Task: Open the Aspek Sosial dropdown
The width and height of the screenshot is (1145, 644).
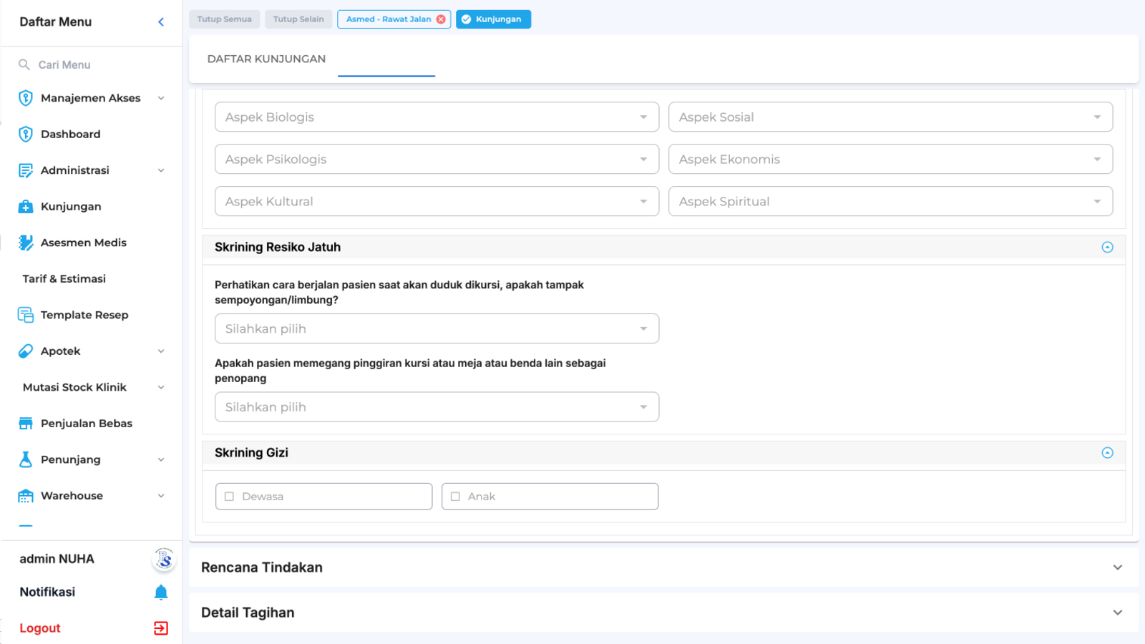Action: click(x=890, y=117)
